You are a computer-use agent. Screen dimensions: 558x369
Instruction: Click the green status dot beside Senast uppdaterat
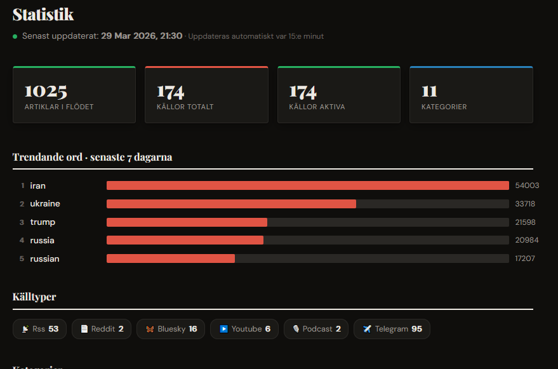pyautogui.click(x=15, y=37)
